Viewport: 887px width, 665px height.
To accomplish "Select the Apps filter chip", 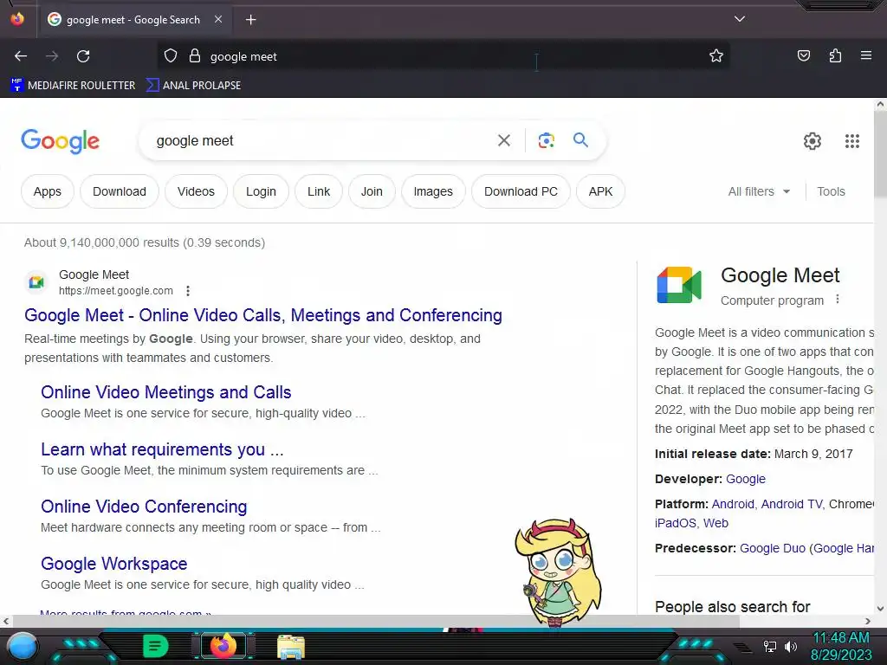I will click(x=48, y=191).
